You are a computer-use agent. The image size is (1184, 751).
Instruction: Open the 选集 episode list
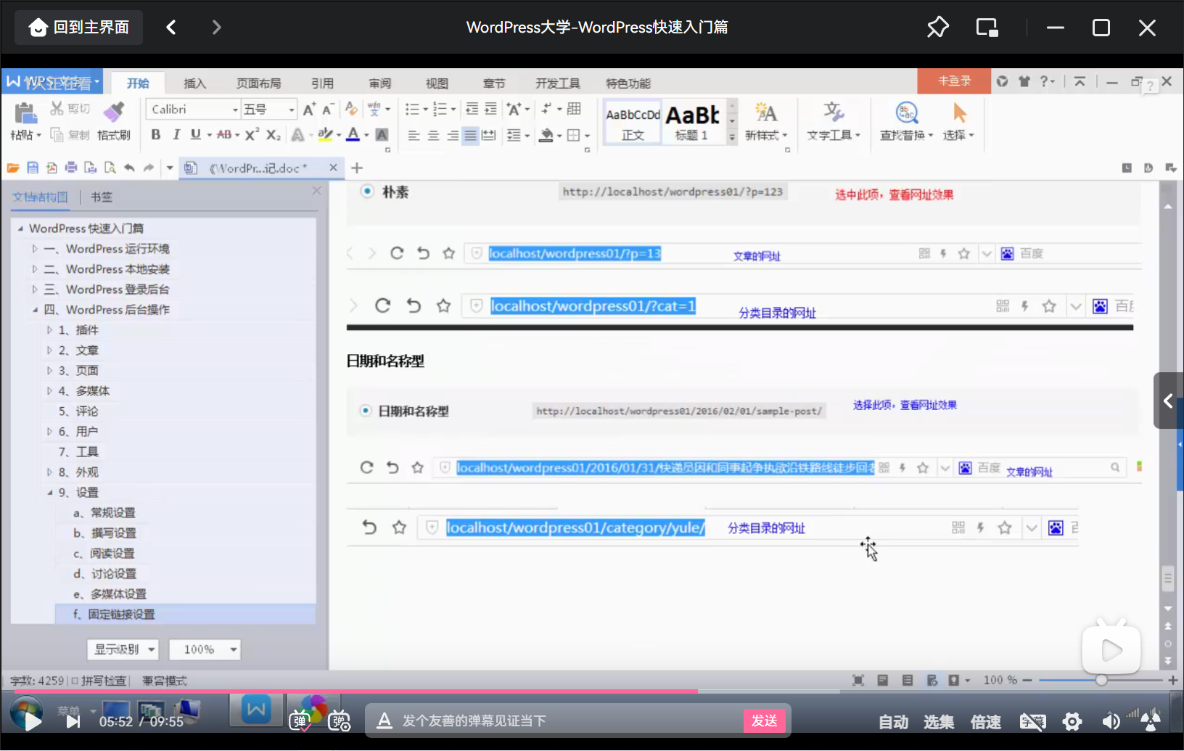click(939, 722)
